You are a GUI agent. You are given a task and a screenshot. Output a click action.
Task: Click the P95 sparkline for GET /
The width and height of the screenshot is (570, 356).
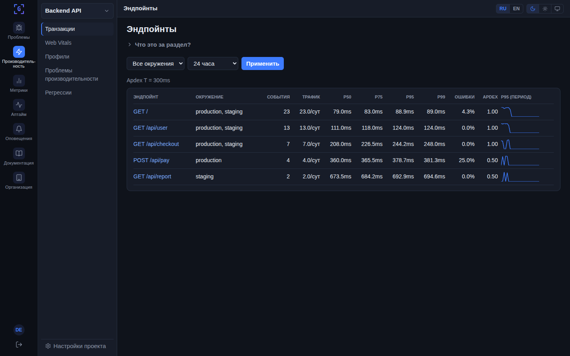click(520, 112)
